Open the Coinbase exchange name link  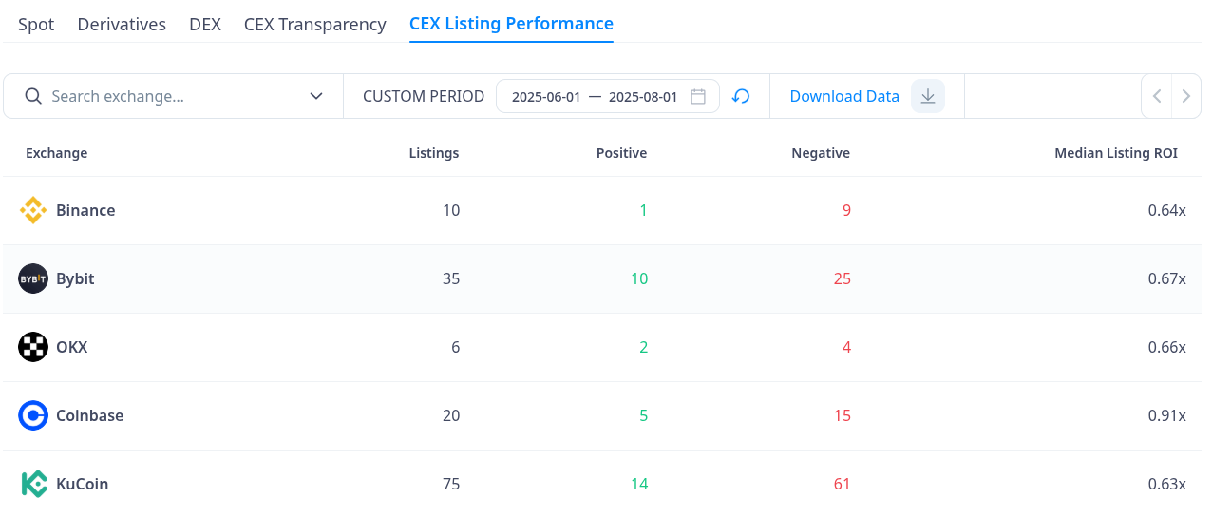coord(89,415)
